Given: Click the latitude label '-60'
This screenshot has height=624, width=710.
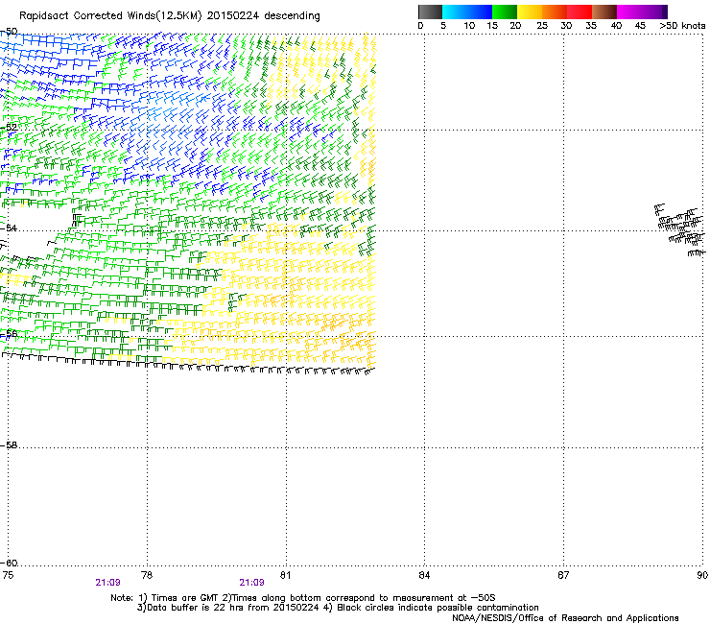Looking at the screenshot, I should 9,564.
